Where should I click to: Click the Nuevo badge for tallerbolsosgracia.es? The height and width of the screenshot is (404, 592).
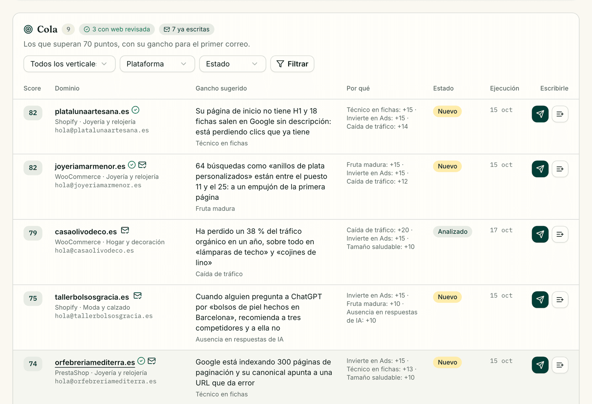(x=447, y=297)
